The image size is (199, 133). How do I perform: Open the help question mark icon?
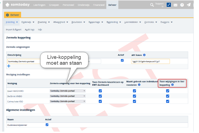[x=182, y=5]
